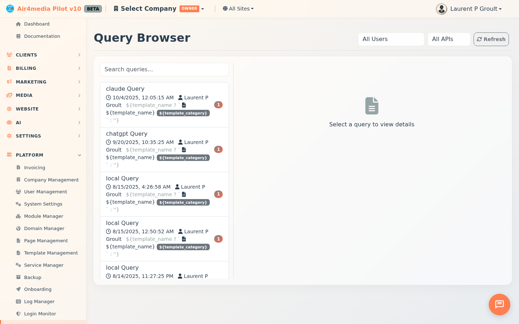Image resolution: width=519 pixels, height=324 pixels.
Task: Select the Domain Manager globe icon
Action: pos(18,228)
